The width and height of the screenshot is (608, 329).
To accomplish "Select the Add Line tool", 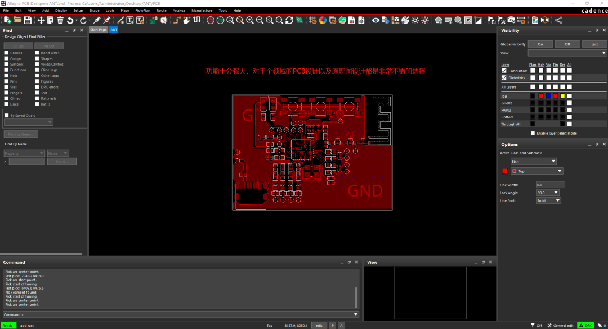I will pos(120,20).
